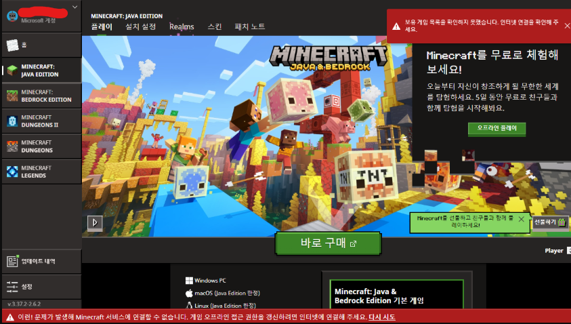Play the banner video button
571x324 pixels.
click(95, 222)
